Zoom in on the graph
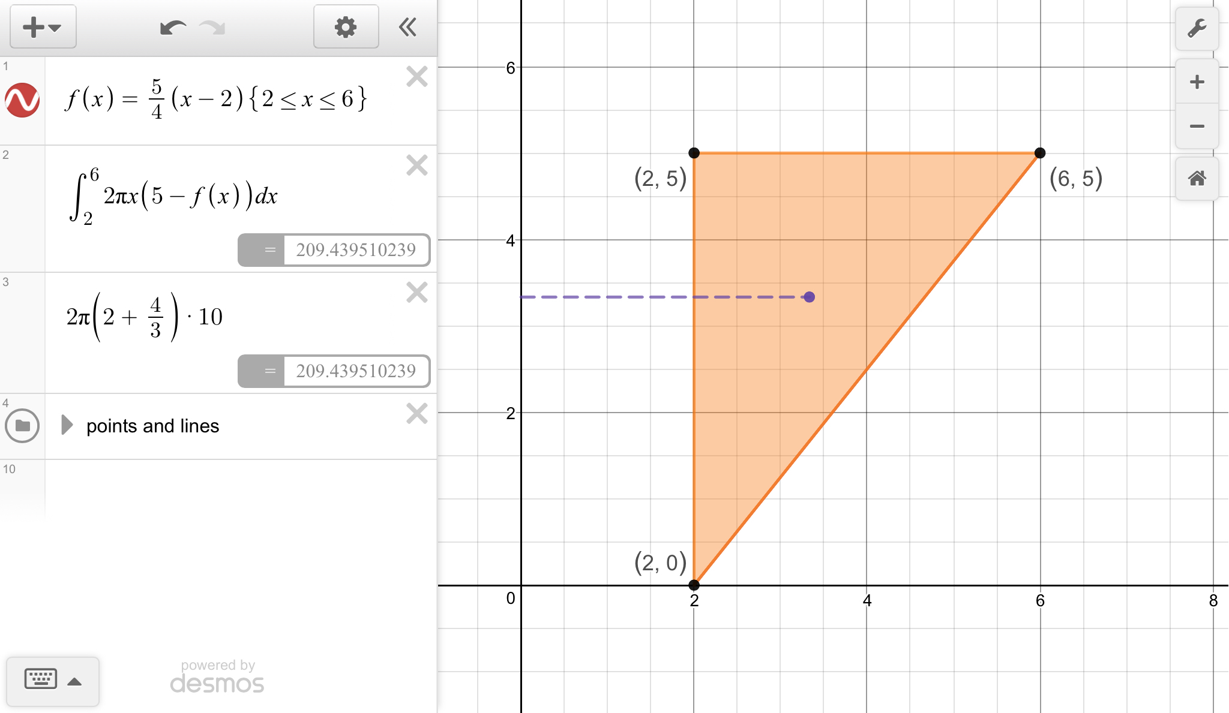 tap(1197, 82)
